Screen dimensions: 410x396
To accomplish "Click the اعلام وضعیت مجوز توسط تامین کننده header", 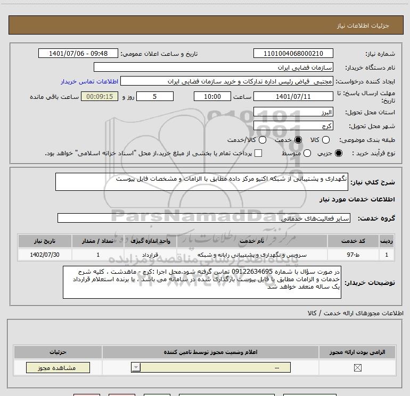I will 210,352.
